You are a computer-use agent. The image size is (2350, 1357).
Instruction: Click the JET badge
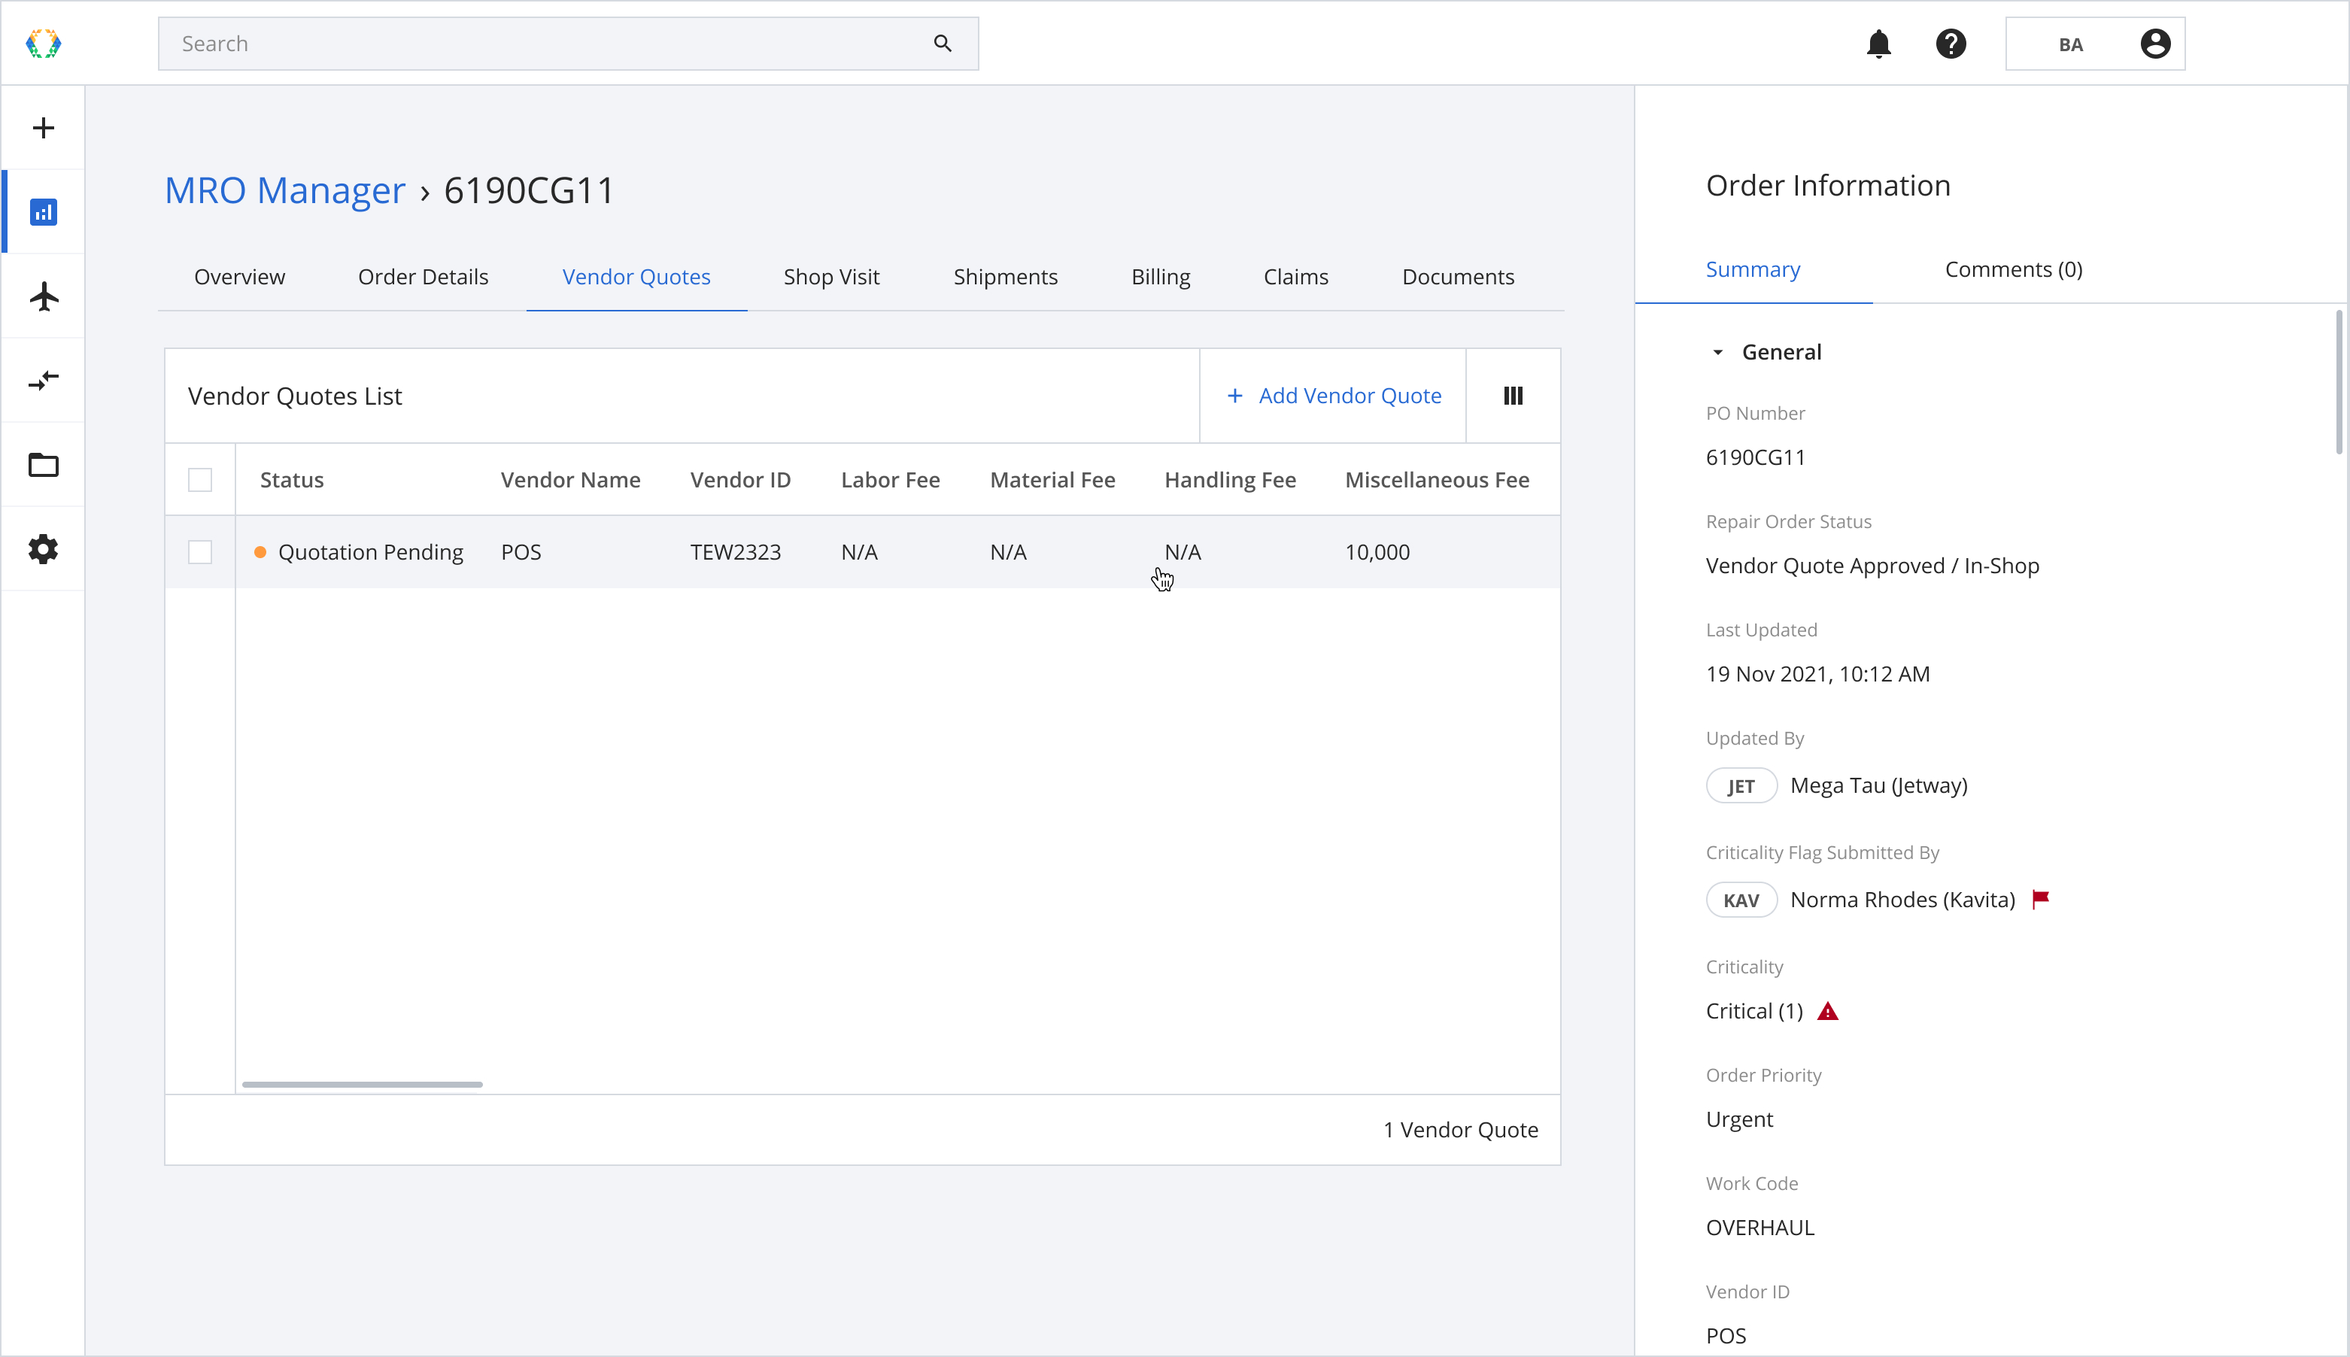(1741, 785)
